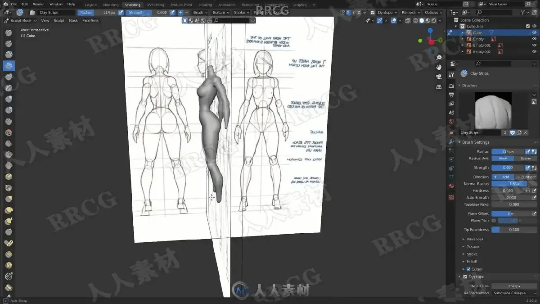This screenshot has height=304, width=540.
Task: Open the Active Tool properties tab
Action: [451, 75]
